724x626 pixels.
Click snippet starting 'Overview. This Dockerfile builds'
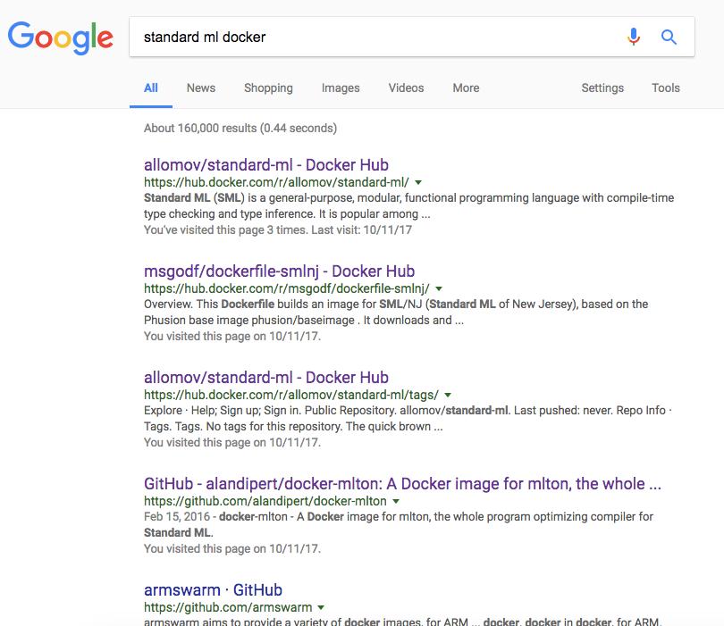(396, 312)
